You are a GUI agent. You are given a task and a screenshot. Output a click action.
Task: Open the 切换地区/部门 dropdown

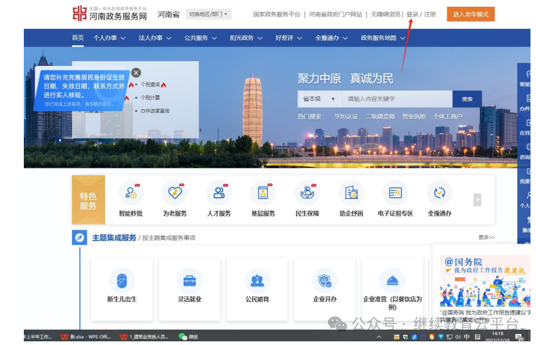(x=209, y=14)
